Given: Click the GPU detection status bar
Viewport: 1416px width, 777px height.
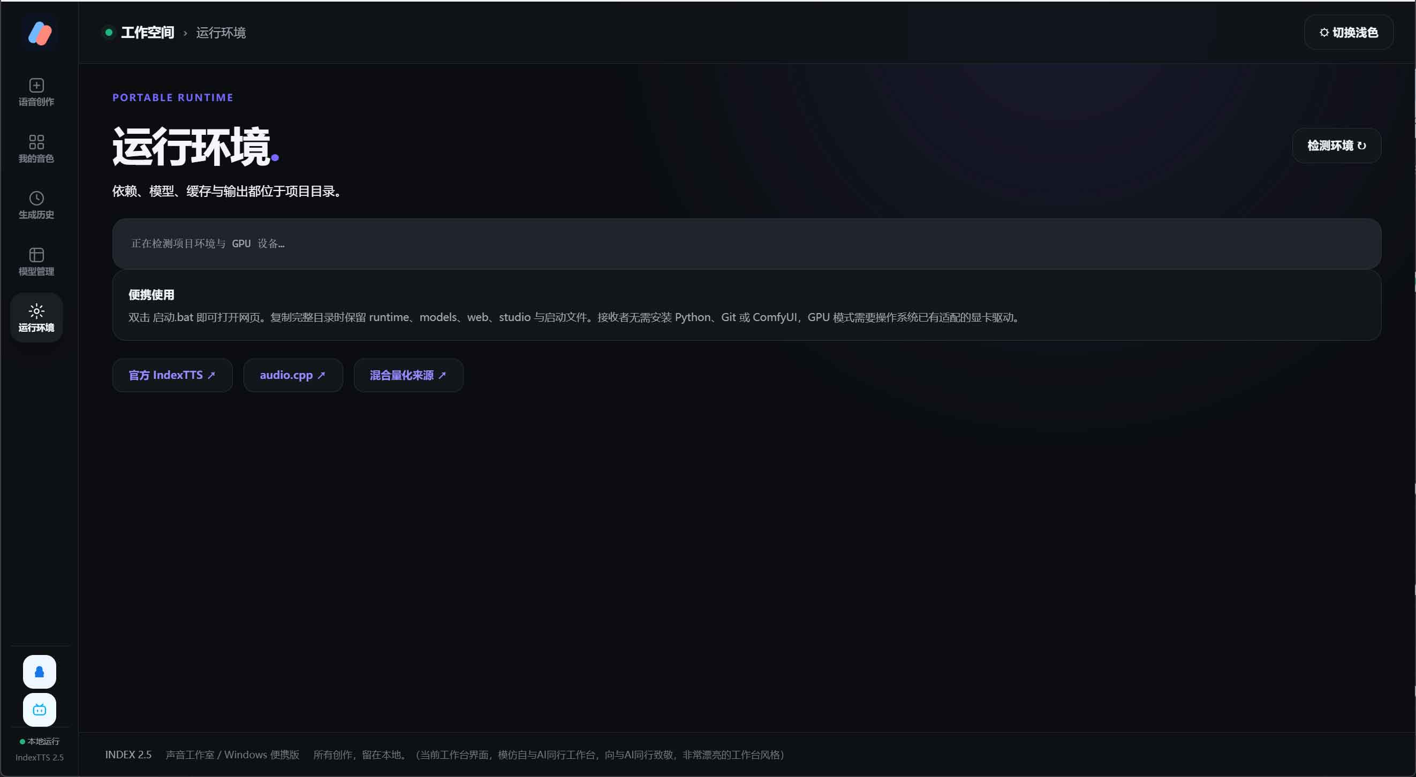Looking at the screenshot, I should click(746, 243).
